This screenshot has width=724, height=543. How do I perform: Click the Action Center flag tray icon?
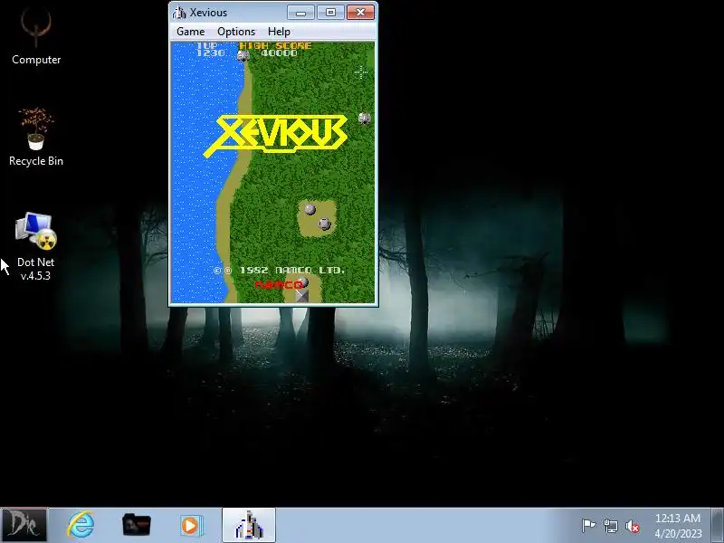(x=588, y=526)
